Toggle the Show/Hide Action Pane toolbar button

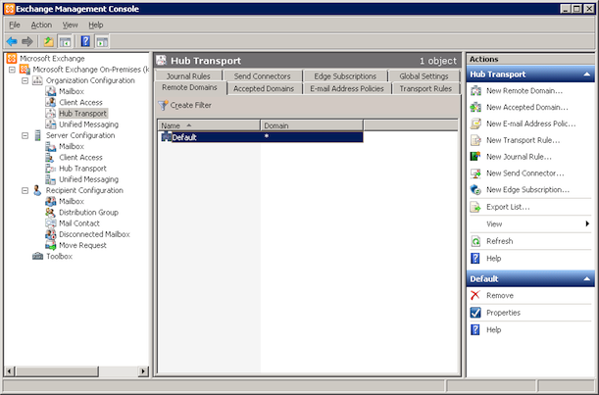pos(102,41)
